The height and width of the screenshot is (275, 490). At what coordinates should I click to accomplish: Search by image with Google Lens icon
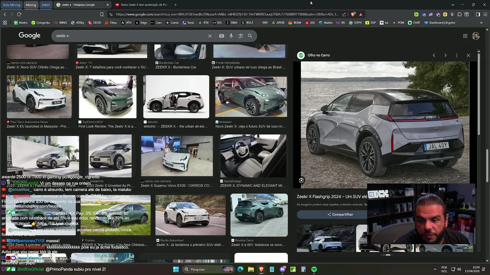241,36
